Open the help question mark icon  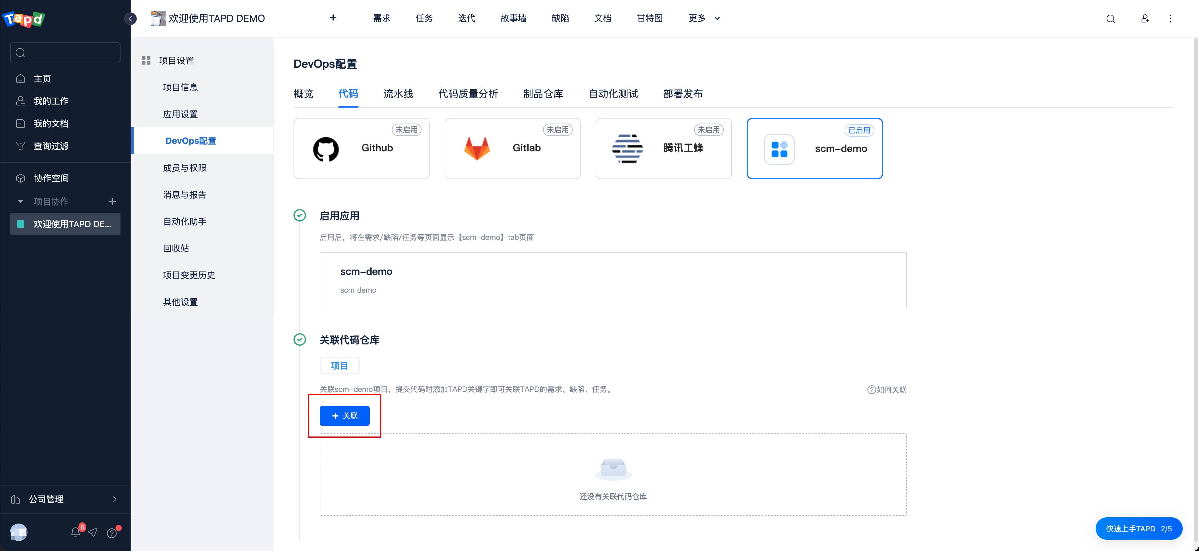(x=112, y=533)
